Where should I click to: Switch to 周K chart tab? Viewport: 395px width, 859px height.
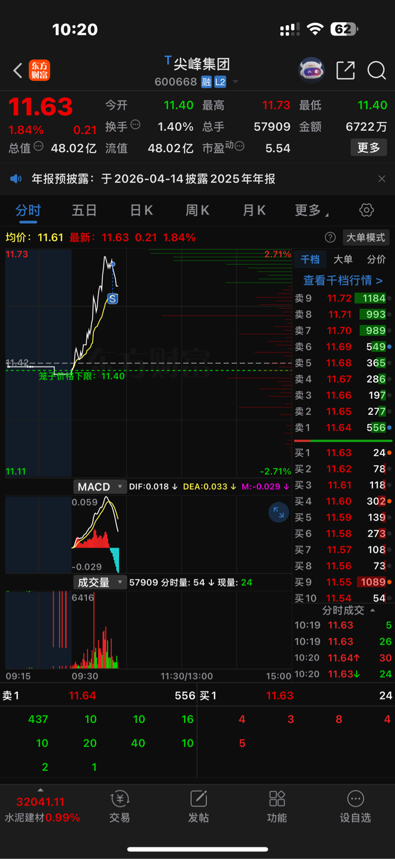[x=197, y=211]
